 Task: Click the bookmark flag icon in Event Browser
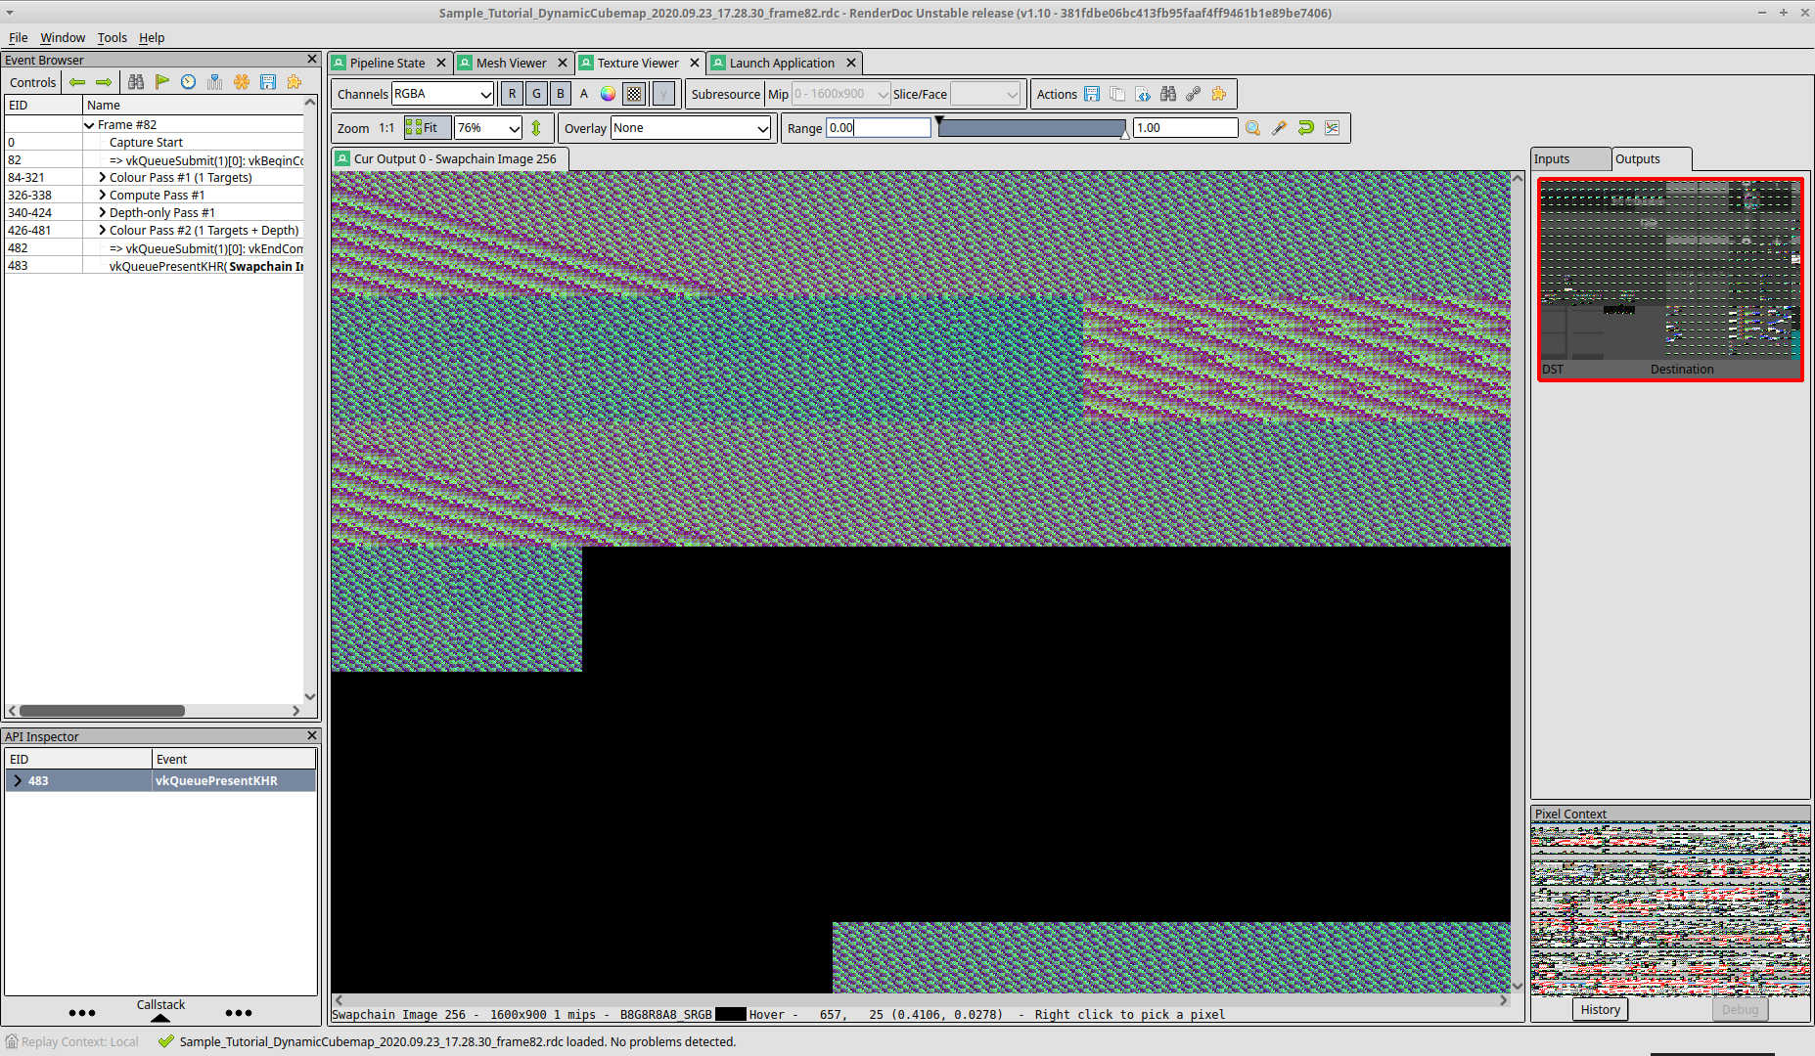[162, 82]
